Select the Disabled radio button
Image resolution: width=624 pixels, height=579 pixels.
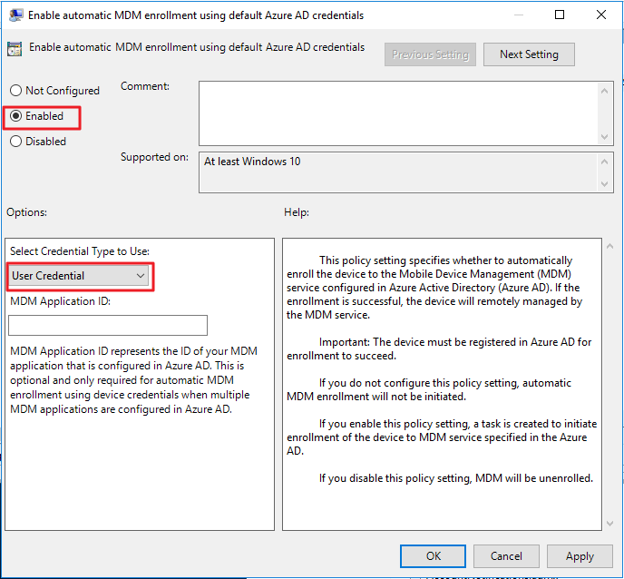[x=16, y=142]
